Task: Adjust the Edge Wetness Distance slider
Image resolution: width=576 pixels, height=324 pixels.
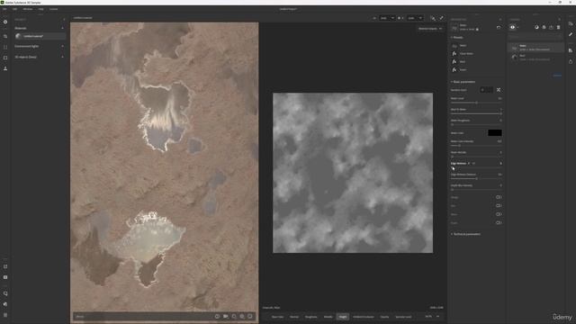Action: (x=476, y=178)
